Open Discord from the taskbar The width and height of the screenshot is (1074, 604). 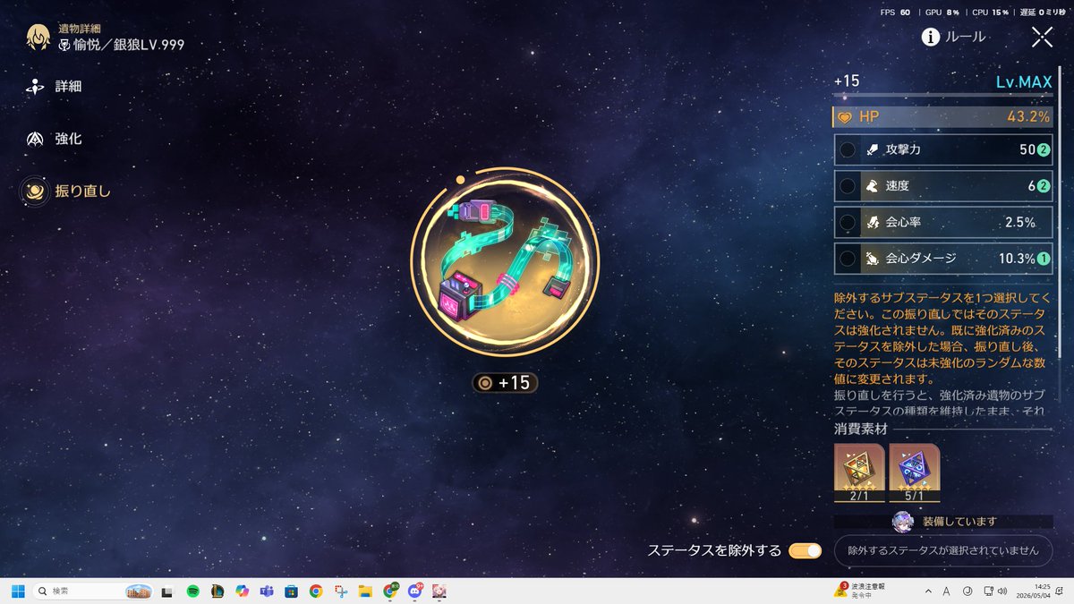point(415,591)
